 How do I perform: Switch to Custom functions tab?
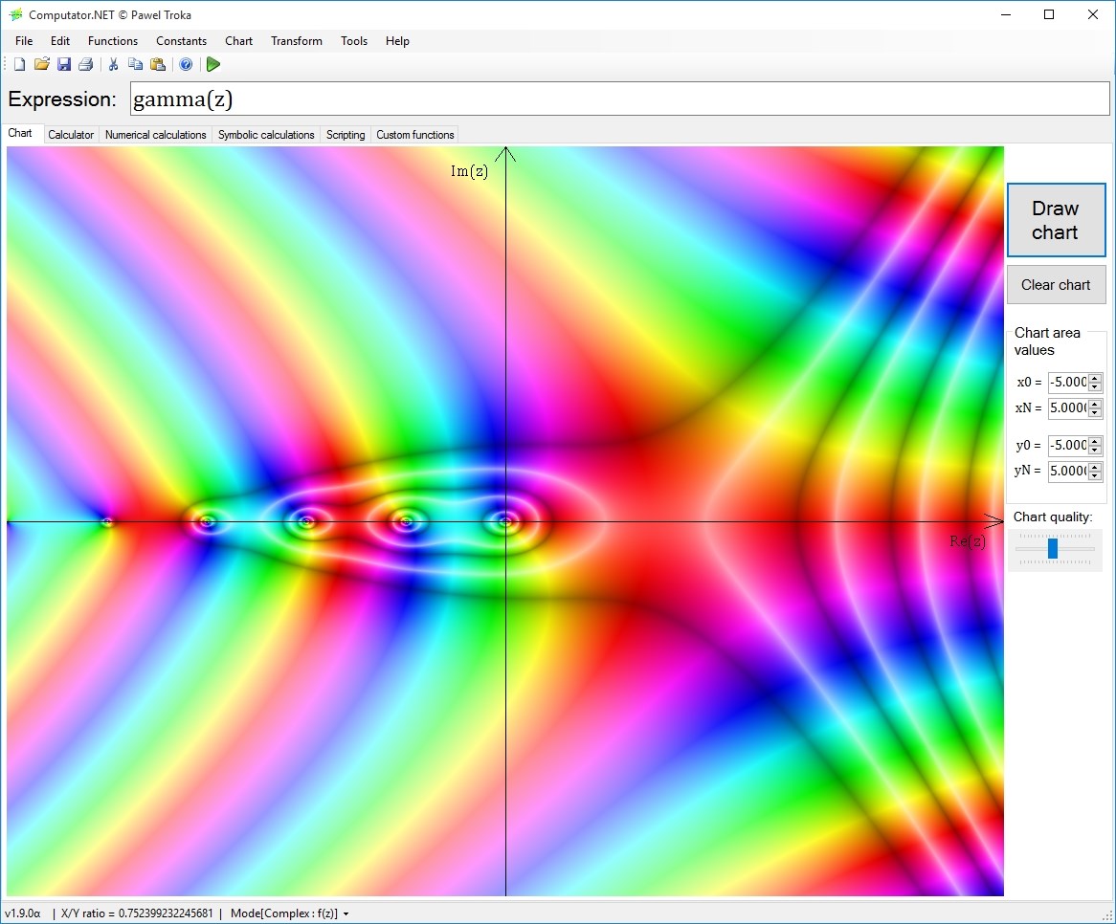[415, 135]
